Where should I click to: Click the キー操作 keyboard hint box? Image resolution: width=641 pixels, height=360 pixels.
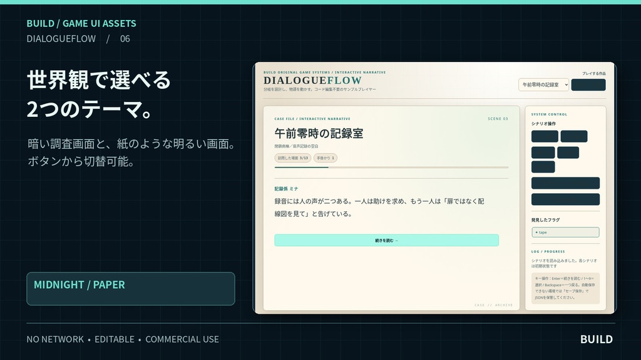coord(565,288)
